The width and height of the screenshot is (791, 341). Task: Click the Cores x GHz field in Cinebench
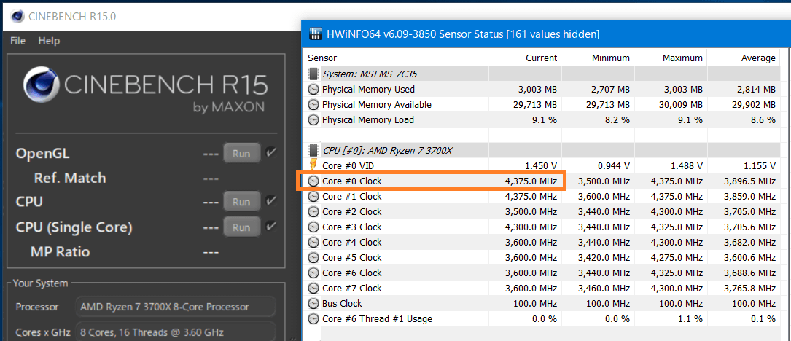[x=176, y=332]
